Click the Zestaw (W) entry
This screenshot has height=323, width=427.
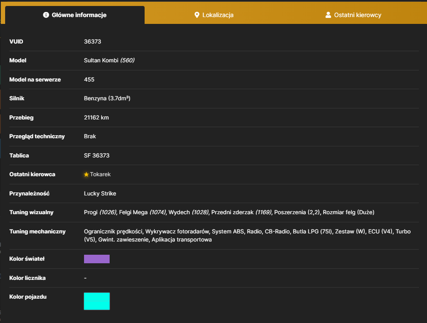[350, 232]
